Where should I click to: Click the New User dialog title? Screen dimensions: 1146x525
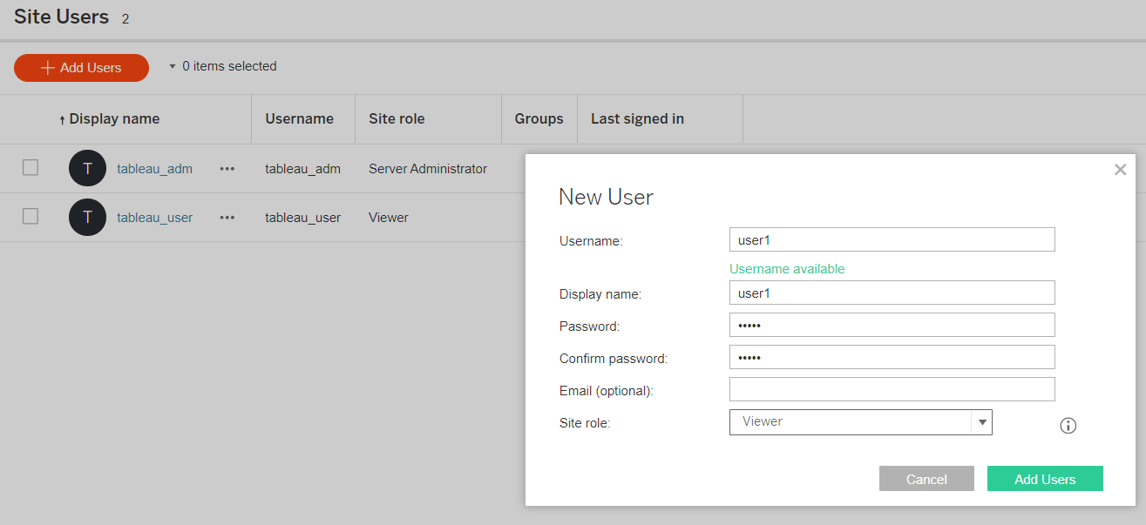point(606,198)
